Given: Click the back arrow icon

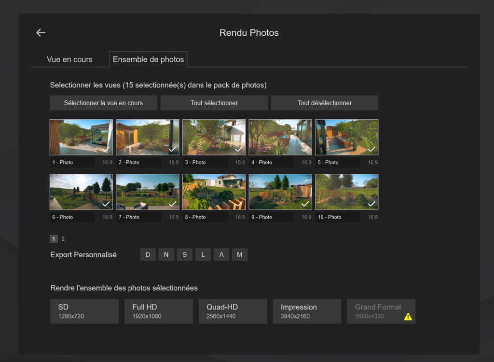Looking at the screenshot, I should point(41,33).
